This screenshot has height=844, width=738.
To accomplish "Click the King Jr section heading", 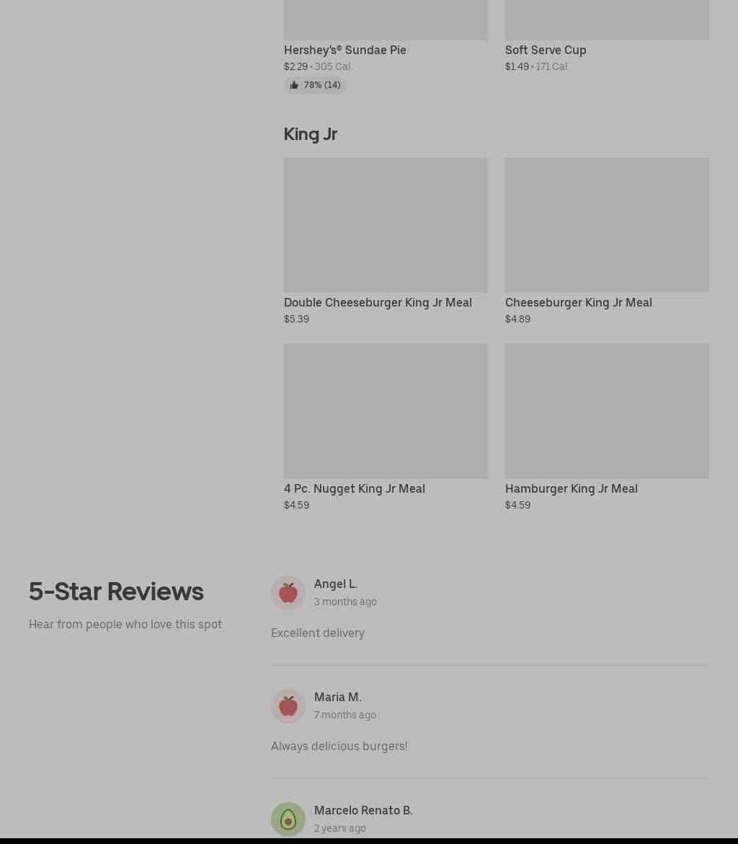I will (311, 134).
